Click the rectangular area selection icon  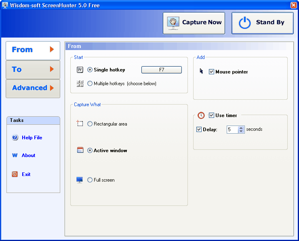tap(80, 124)
